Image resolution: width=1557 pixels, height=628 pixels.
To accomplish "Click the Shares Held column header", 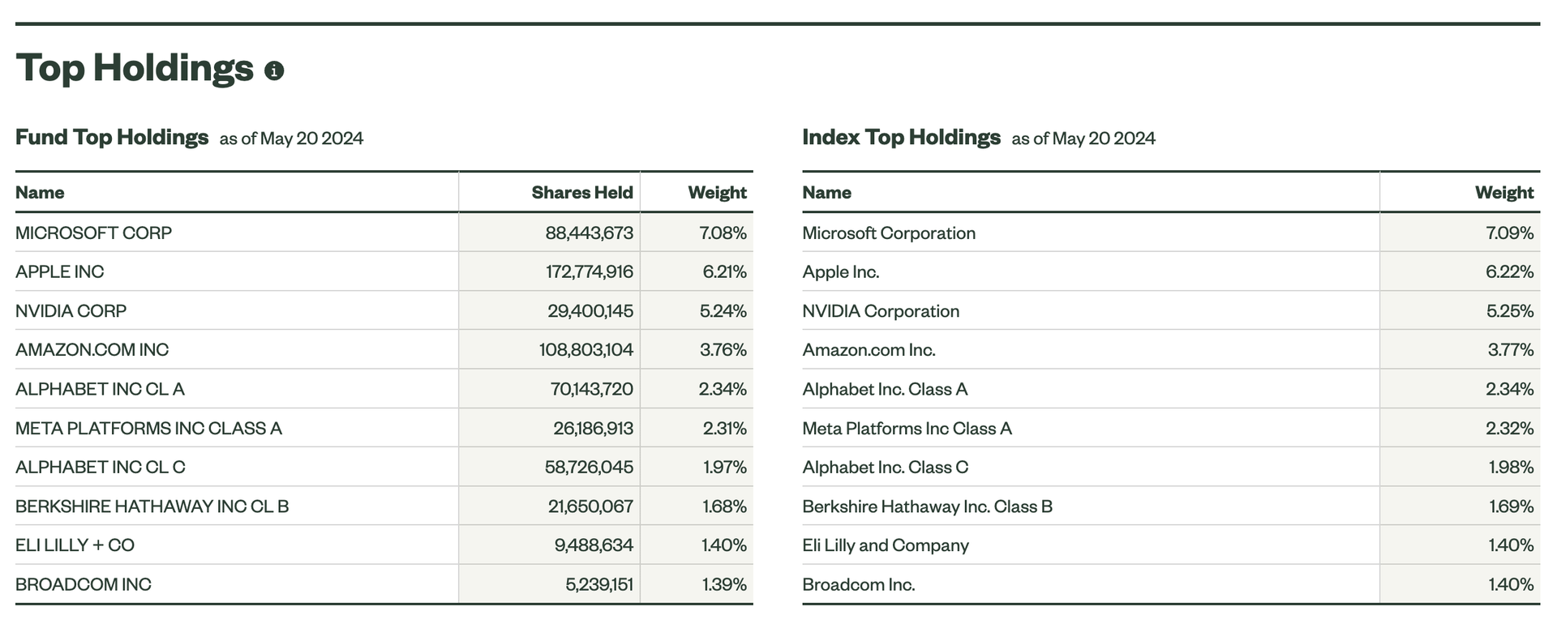I will (x=581, y=193).
